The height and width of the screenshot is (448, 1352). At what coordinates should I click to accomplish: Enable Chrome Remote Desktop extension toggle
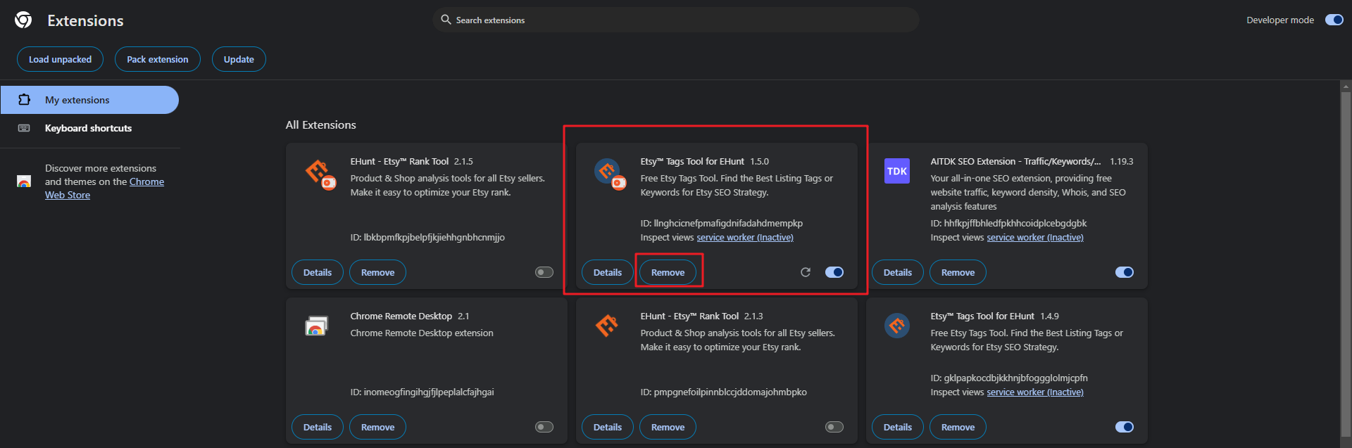point(544,427)
